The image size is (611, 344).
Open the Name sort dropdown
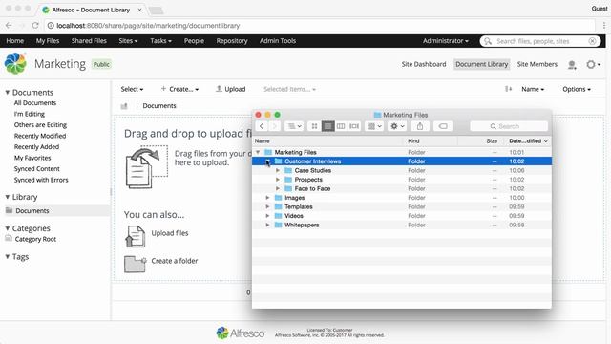pos(533,89)
